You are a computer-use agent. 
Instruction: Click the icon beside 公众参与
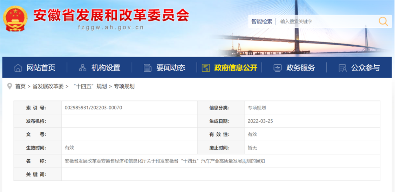click(x=342, y=68)
